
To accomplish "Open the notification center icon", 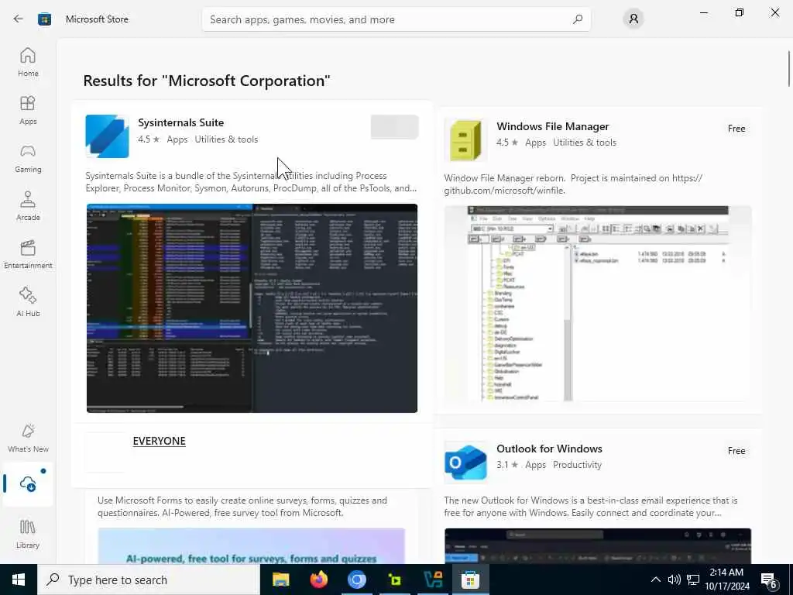I will (x=768, y=580).
